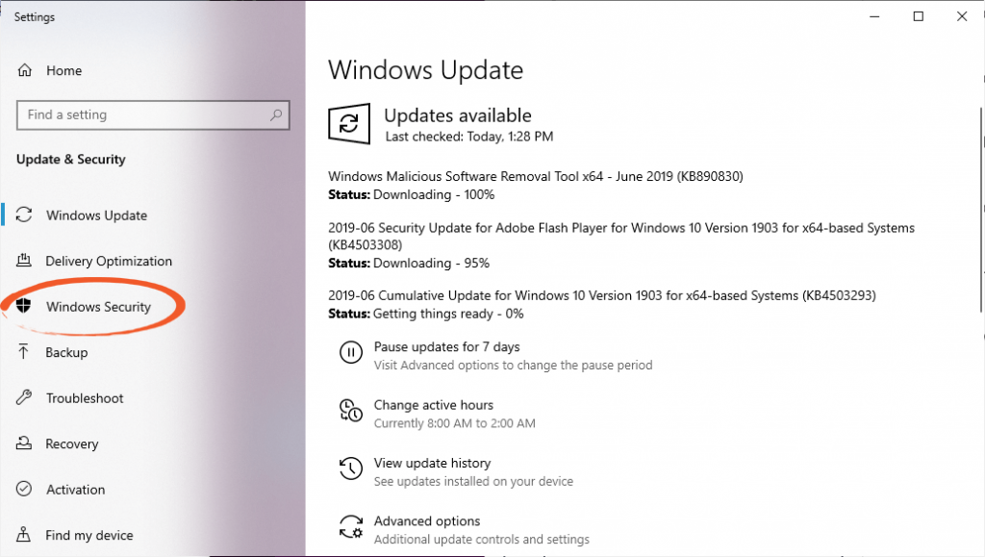Viewport: 985px width, 557px height.
Task: Open View update history
Action: tap(431, 463)
